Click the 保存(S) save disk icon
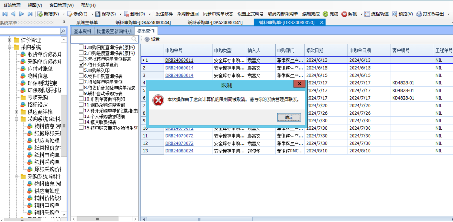This screenshot has width=453, height=222. [x=98, y=14]
